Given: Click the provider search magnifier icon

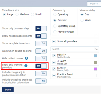Looking at the screenshot, I should pos(96,49).
